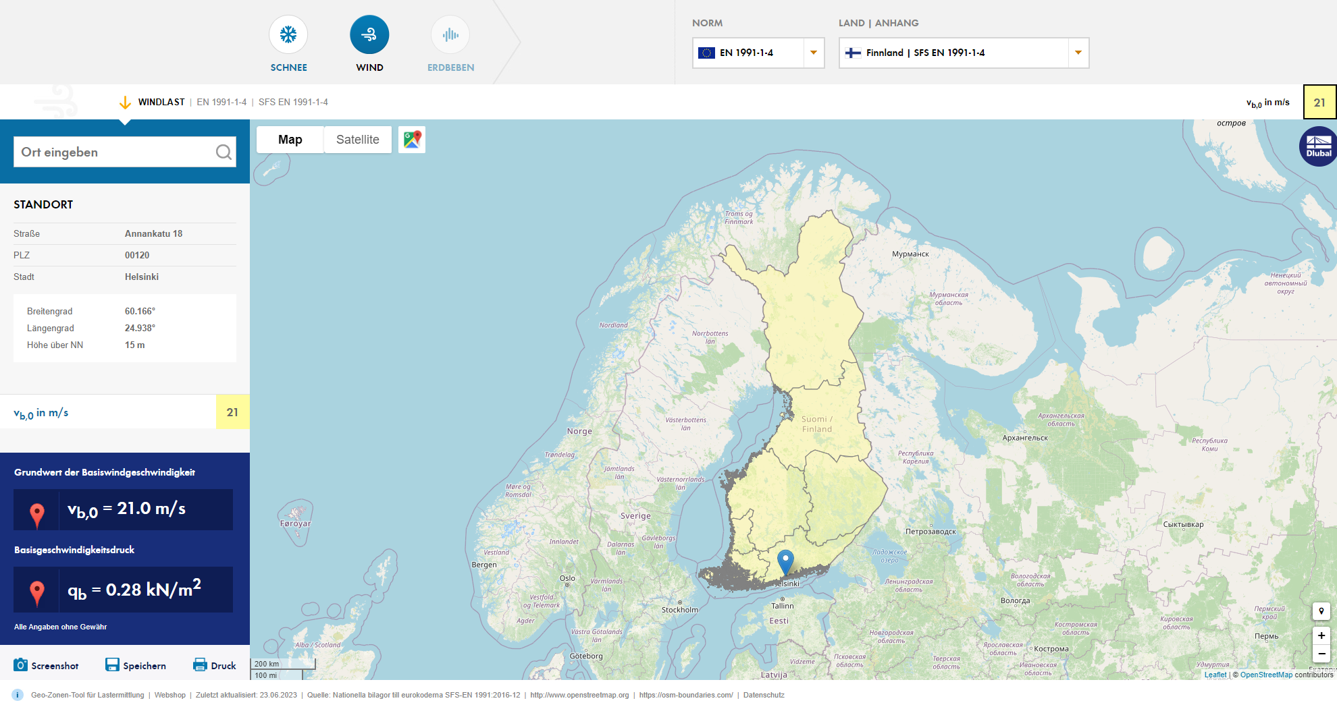This screenshot has height=709, width=1337.
Task: Open the Webshop link in footer
Action: (x=170, y=695)
